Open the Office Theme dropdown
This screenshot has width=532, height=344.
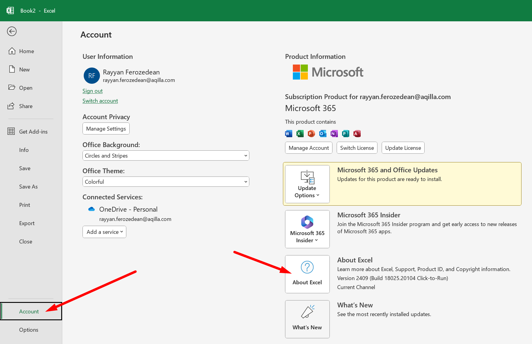pyautogui.click(x=166, y=182)
